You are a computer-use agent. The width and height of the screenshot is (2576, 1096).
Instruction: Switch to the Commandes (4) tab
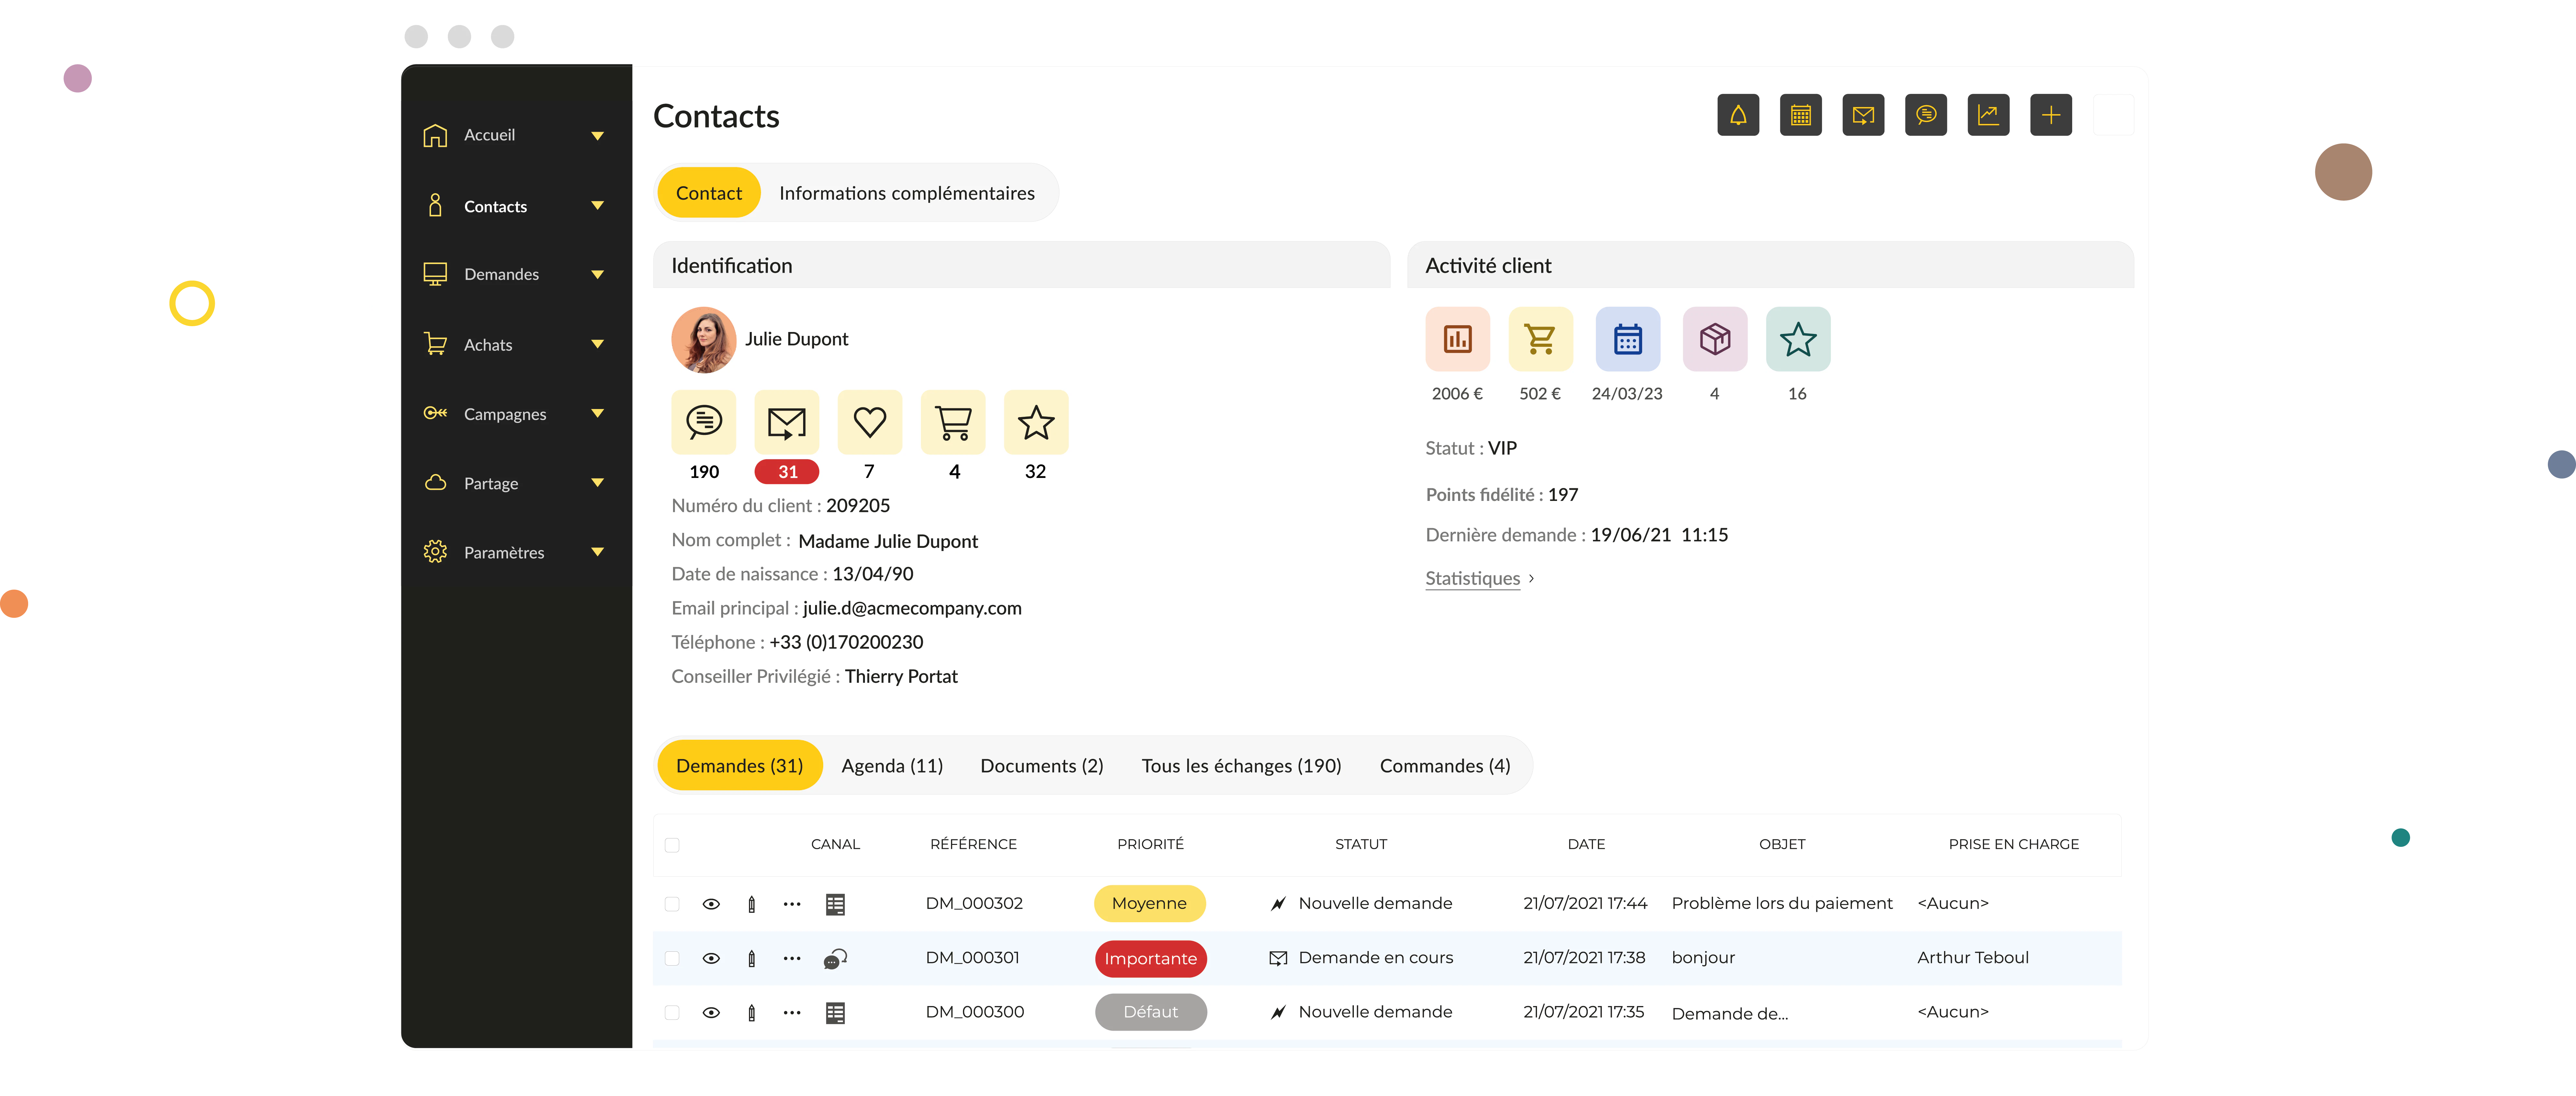point(1445,766)
